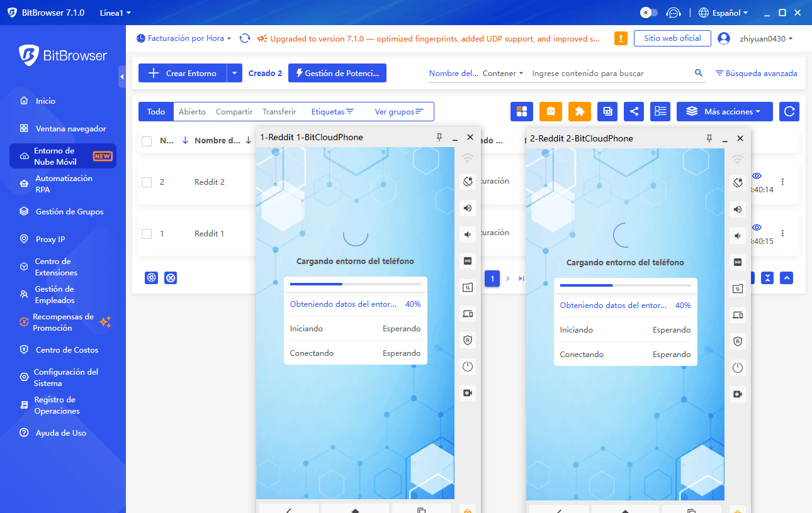Collapse the left sidebar with the arrow handle
This screenshot has width=812, height=513.
coord(121,77)
